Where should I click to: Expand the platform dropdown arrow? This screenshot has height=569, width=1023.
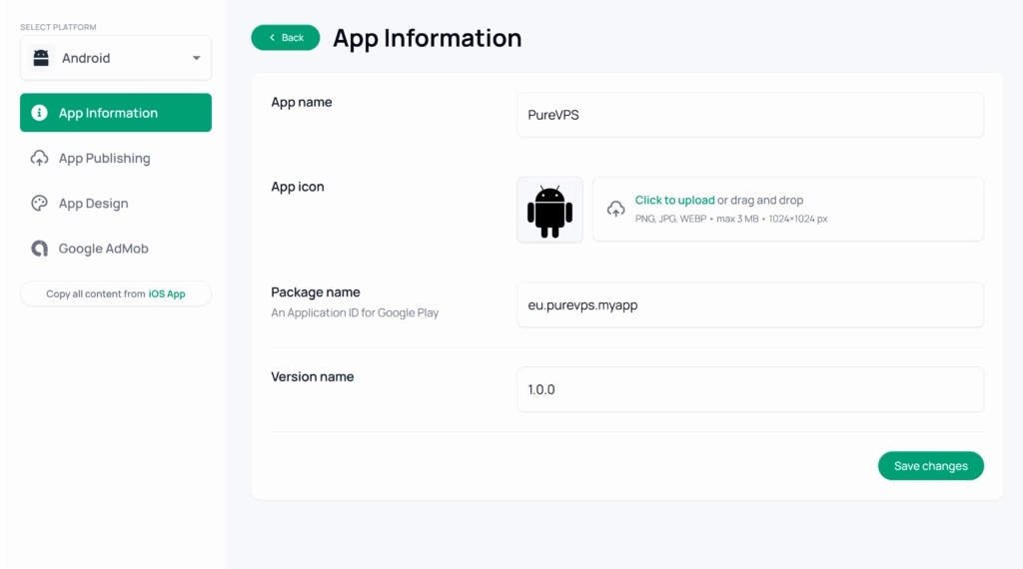pyautogui.click(x=196, y=58)
